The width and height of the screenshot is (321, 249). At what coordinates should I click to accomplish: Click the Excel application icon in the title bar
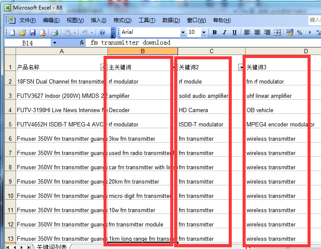[x=7, y=8]
